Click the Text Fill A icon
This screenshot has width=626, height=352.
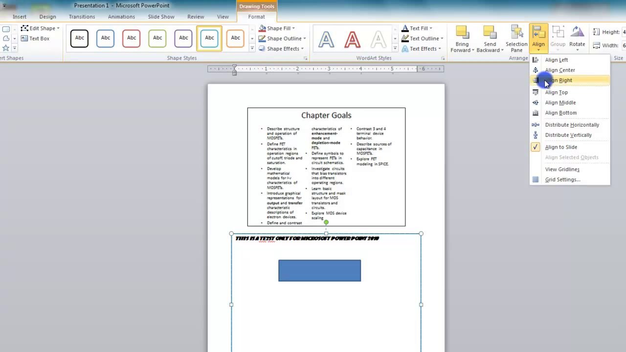[405, 28]
